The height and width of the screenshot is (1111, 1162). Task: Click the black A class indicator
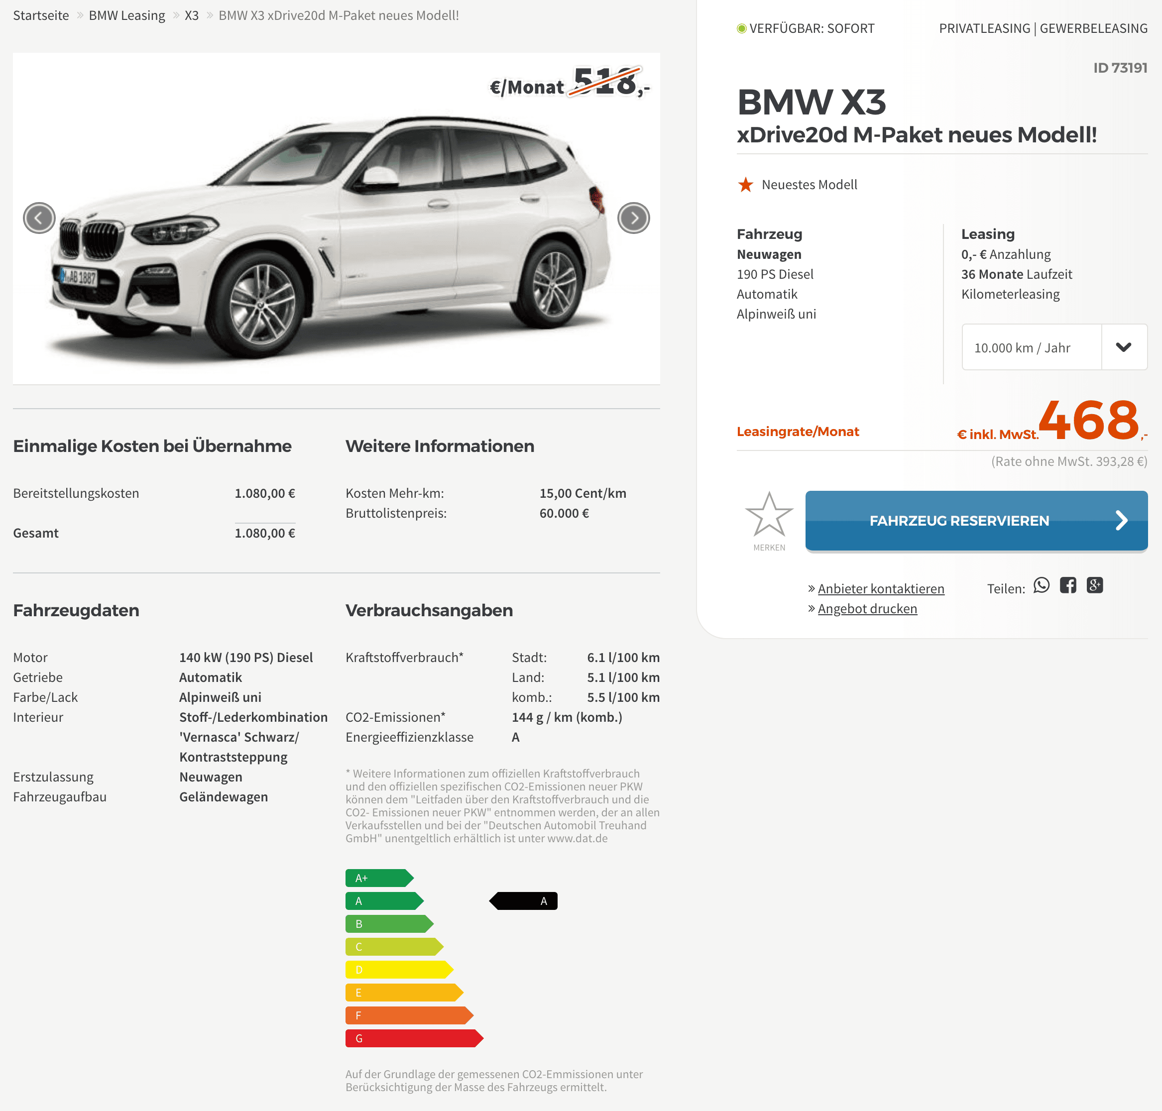[x=523, y=901]
